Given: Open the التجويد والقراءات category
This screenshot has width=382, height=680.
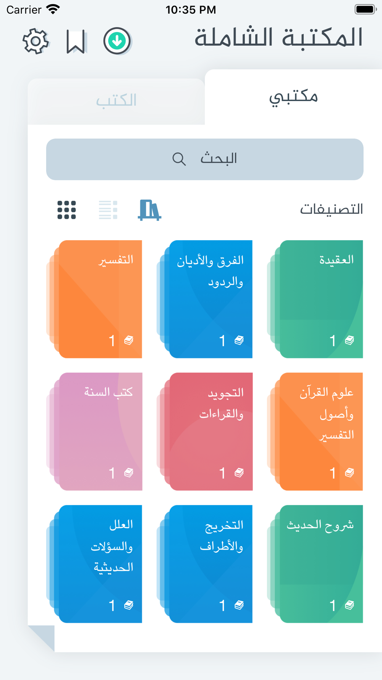Looking at the screenshot, I should click(205, 431).
